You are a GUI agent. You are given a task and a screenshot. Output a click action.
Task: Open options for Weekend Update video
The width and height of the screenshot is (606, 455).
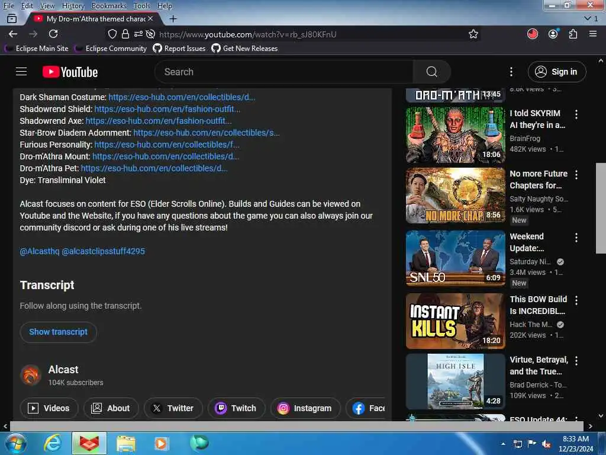[576, 238]
